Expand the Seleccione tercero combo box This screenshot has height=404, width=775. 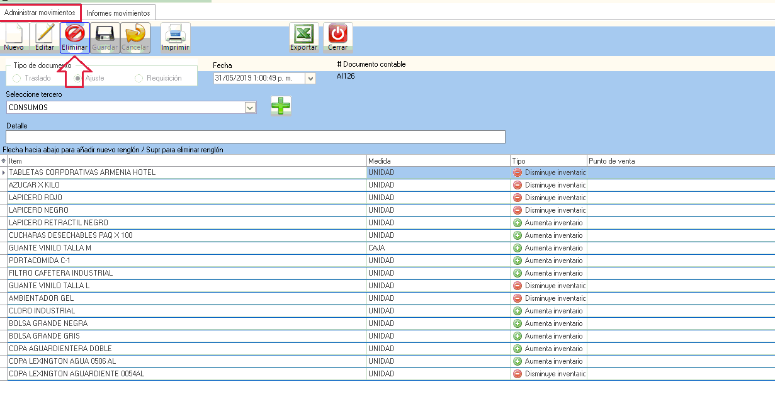(250, 108)
